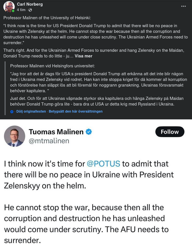Click the Swedish translated quote paragraph
The height and width of the screenshot is (245, 192).
coord(97,82)
